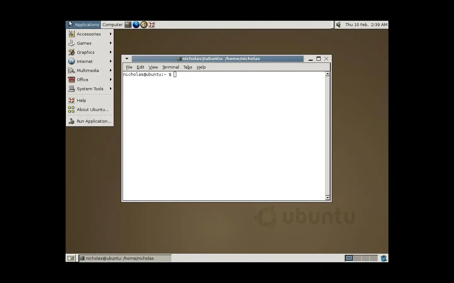Open the terminal window menu arrow
The image size is (454, 283).
click(x=127, y=58)
